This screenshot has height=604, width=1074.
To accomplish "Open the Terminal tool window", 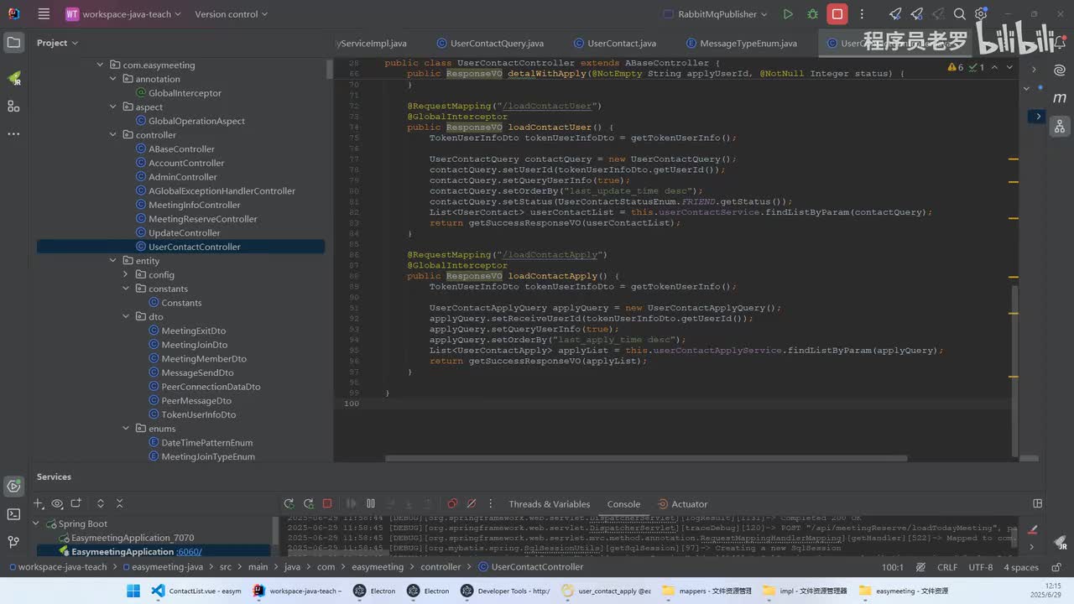I will click(13, 514).
